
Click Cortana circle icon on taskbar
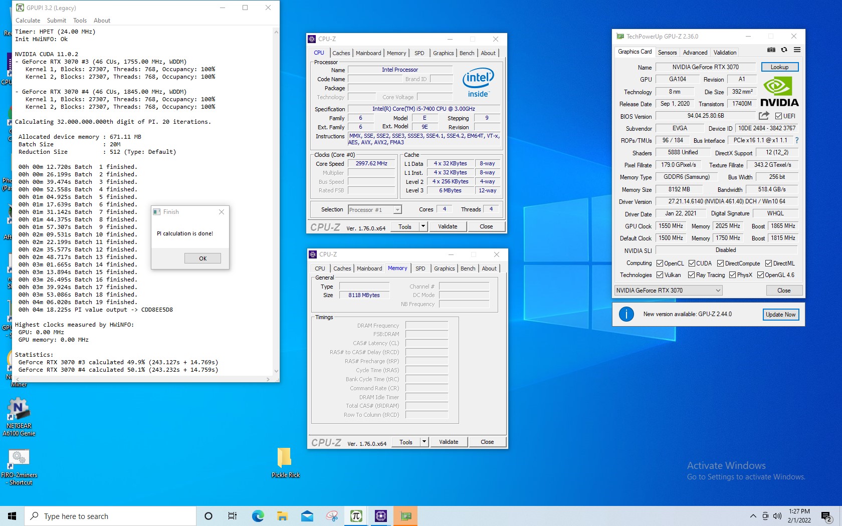(208, 516)
